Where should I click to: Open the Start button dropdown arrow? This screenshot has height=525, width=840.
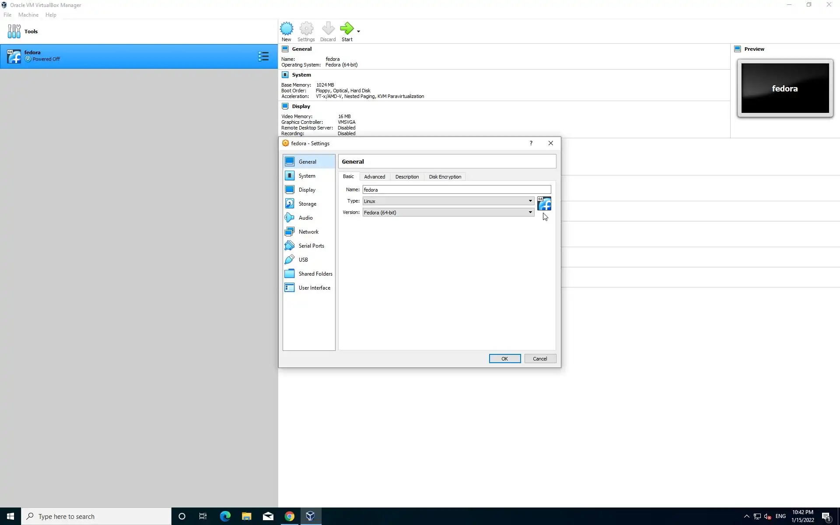pos(358,31)
